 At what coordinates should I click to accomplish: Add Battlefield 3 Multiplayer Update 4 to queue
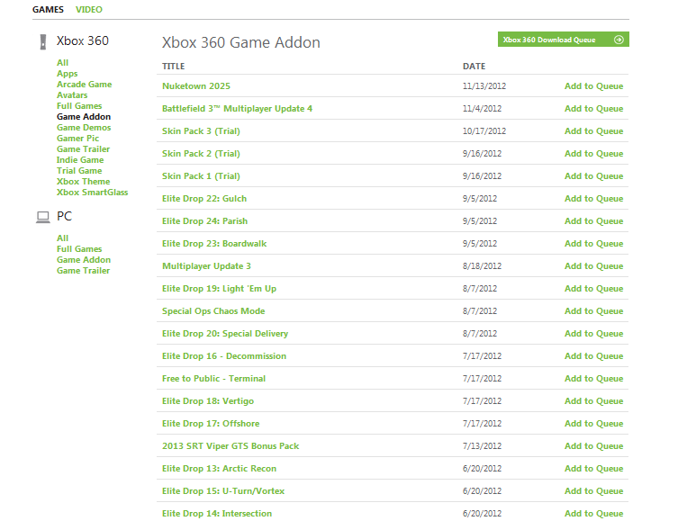pyautogui.click(x=593, y=109)
